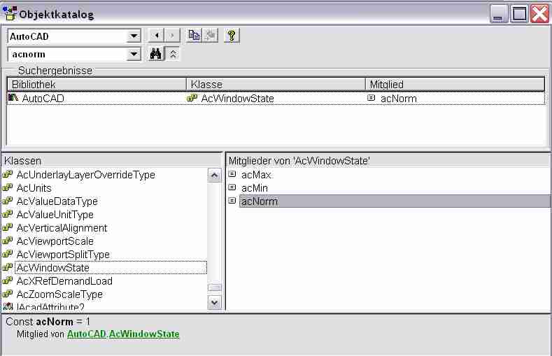The height and width of the screenshot is (356, 552).
Task: Click the Klassen pane header
Action: click(112, 161)
